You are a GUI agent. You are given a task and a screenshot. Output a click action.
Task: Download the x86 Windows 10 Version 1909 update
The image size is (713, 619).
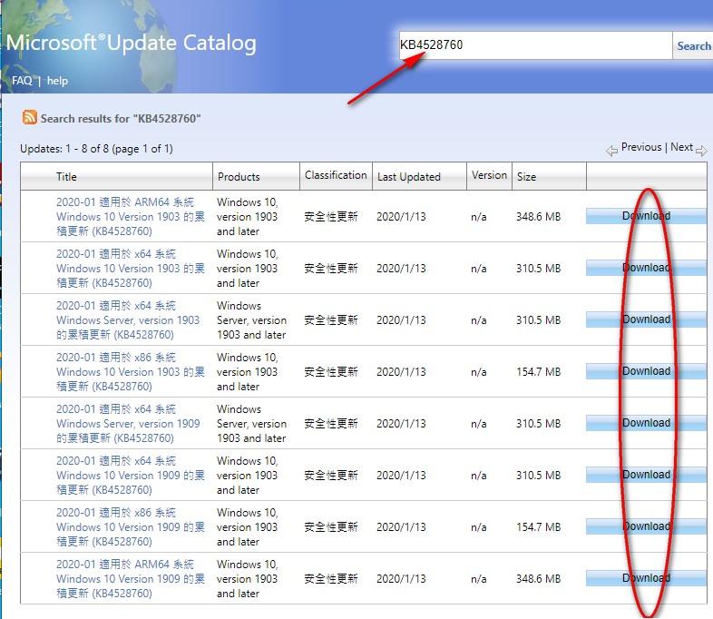tap(646, 526)
